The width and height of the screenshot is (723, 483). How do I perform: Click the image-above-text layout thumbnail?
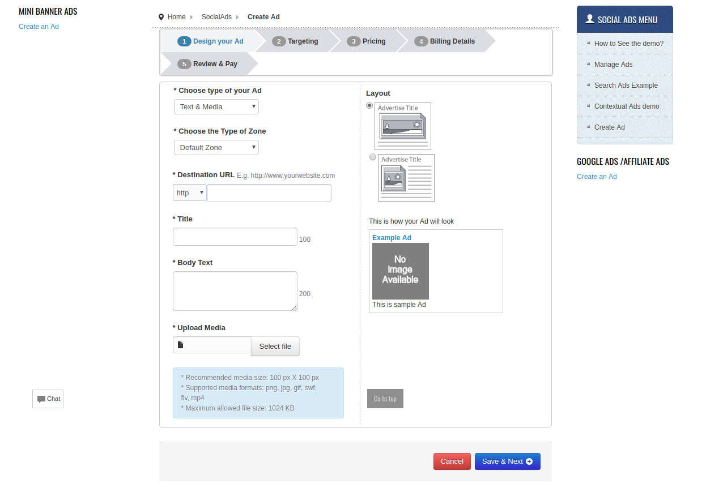[x=402, y=126]
